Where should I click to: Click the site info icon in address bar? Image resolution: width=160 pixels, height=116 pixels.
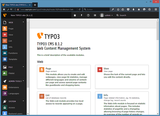(15, 10)
